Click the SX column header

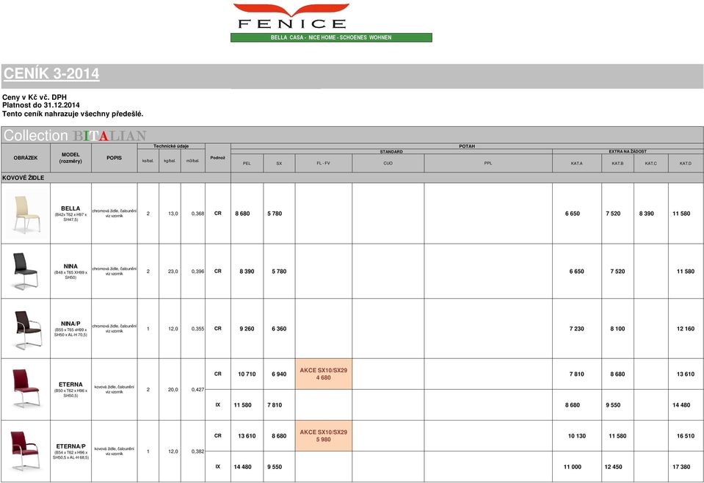click(x=279, y=164)
